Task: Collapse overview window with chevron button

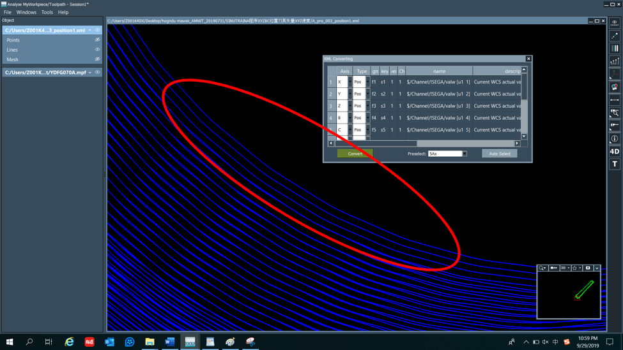Action: point(597,268)
